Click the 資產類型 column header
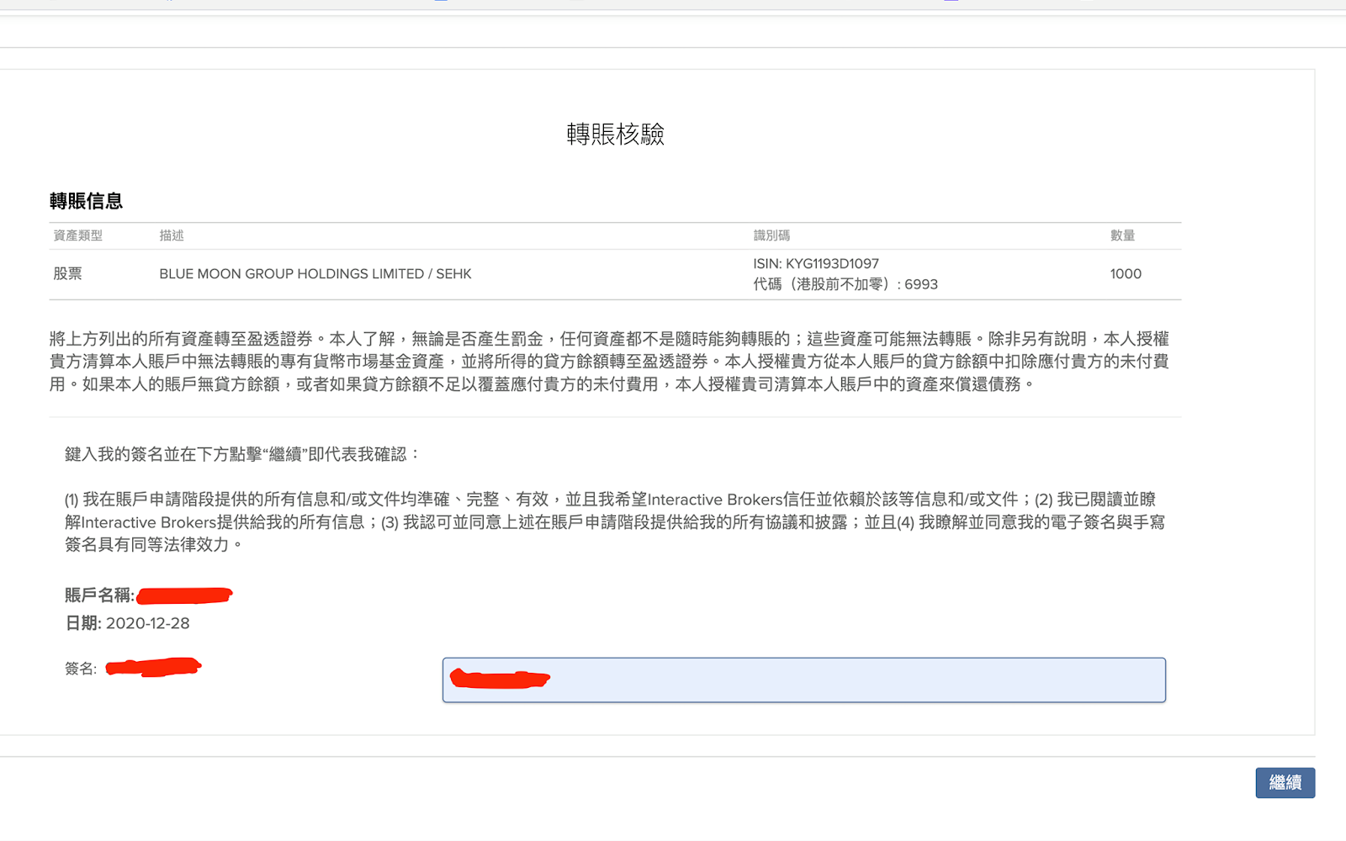This screenshot has height=841, width=1346. [x=78, y=235]
